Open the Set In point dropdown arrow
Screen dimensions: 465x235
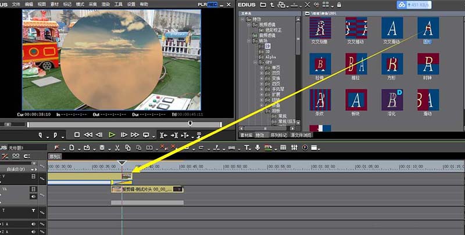pyautogui.click(x=48, y=137)
